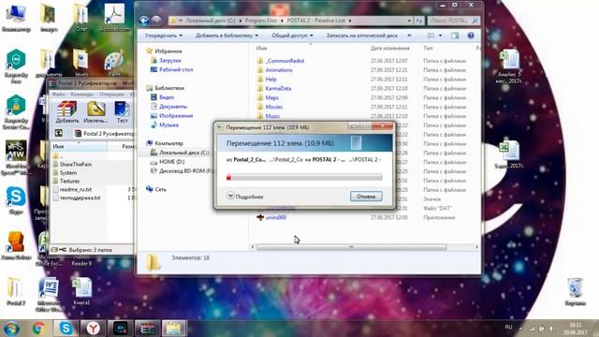Sort by Дата изменения column header

[389, 48]
